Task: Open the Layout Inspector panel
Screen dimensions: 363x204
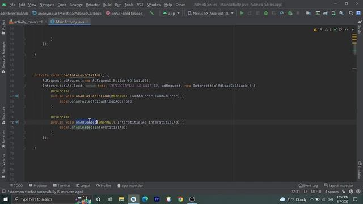Action: 339,185
